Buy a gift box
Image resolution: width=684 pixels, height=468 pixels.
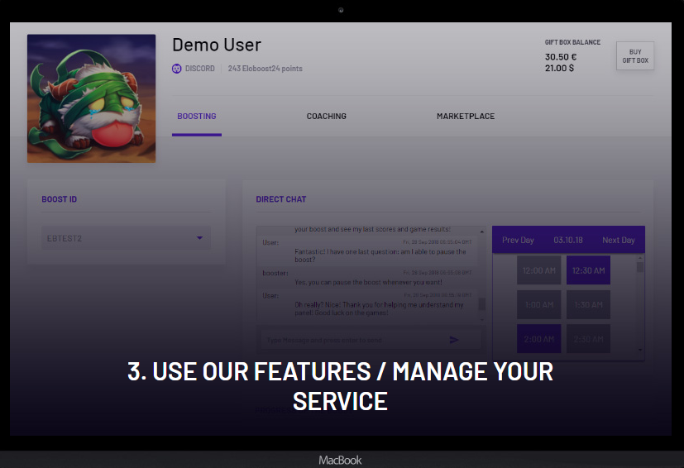point(635,56)
